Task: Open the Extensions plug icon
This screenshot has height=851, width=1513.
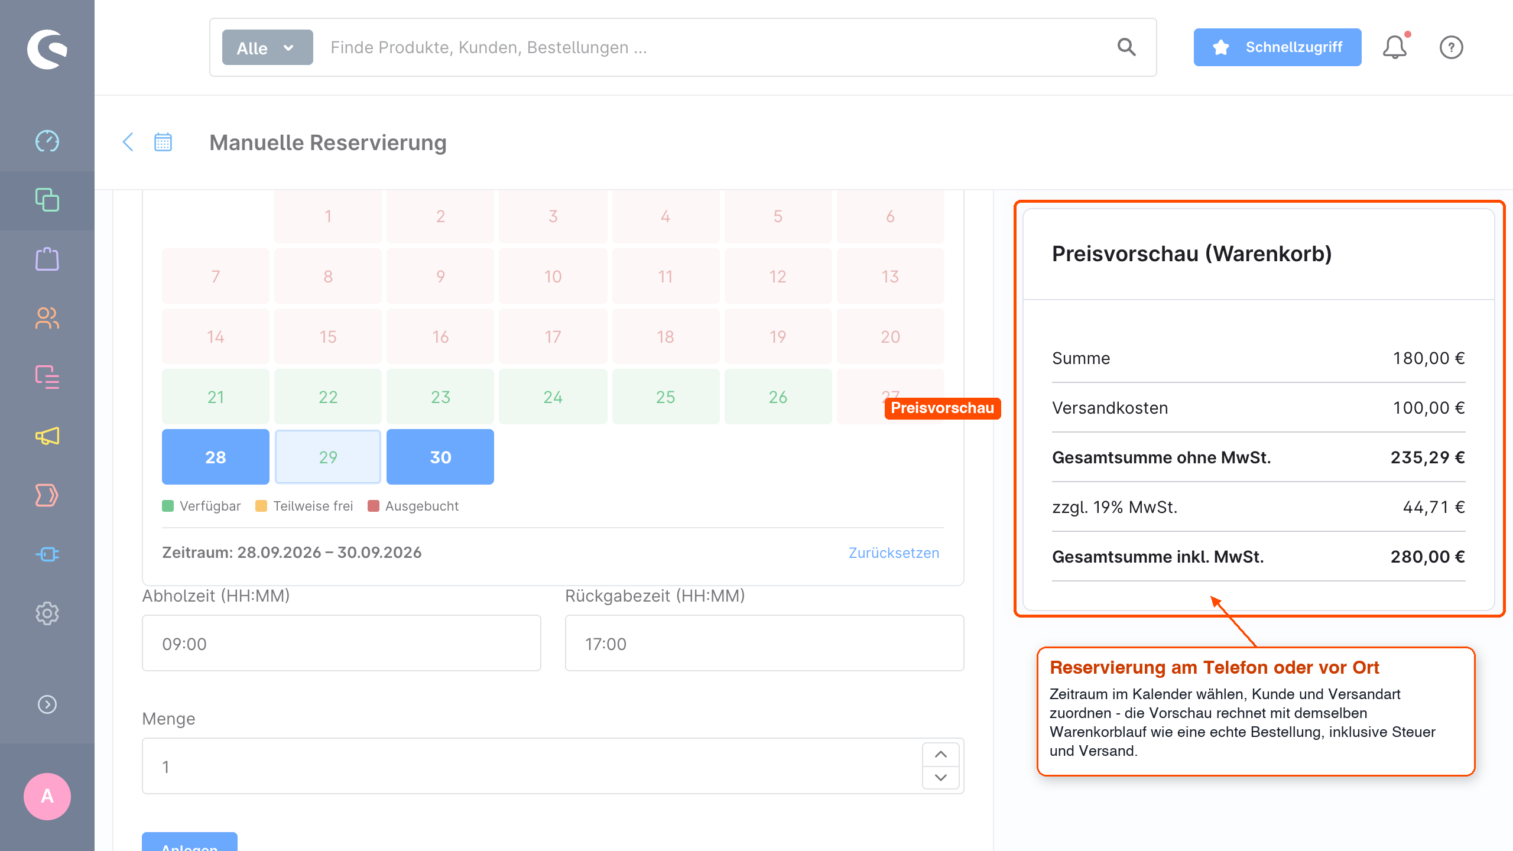Action: 47,554
